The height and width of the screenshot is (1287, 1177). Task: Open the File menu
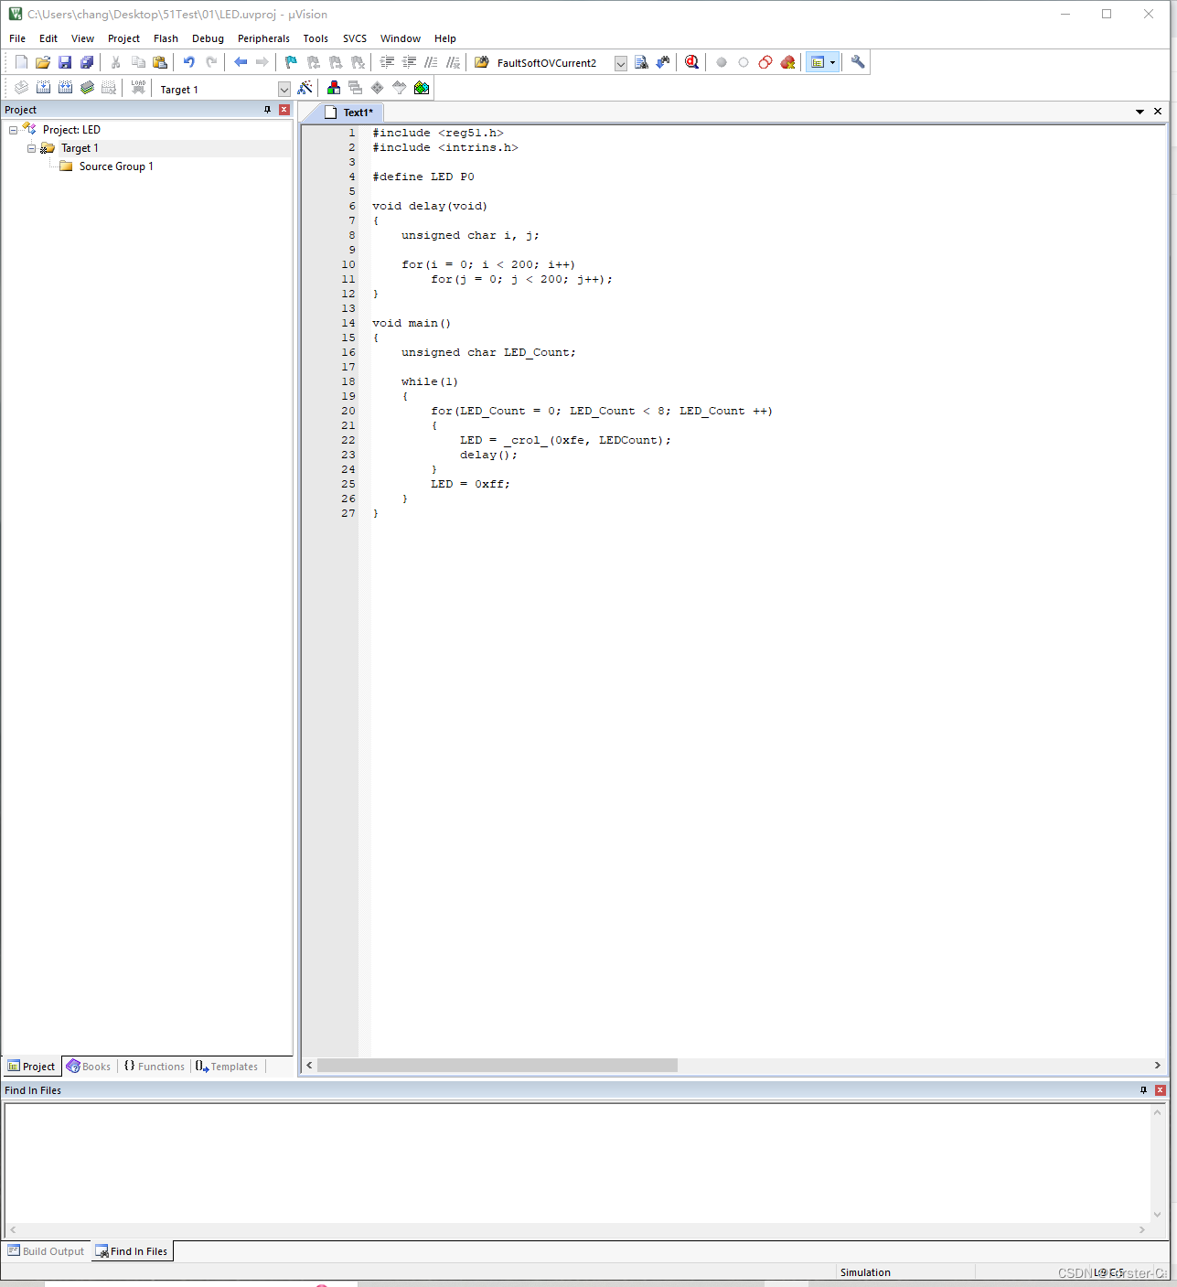click(x=17, y=38)
